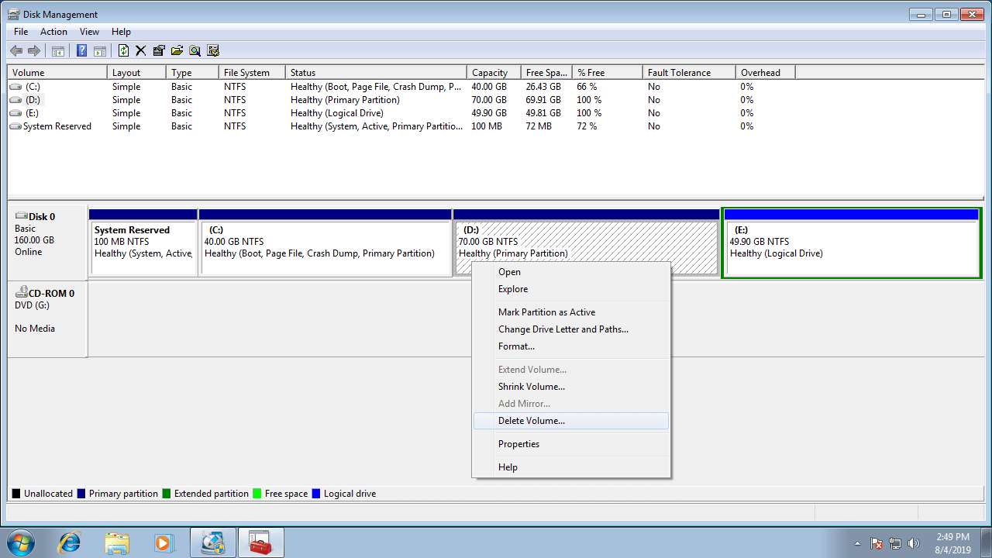The height and width of the screenshot is (558, 992).
Task: Select Delete Volume in context menu
Action: [532, 421]
